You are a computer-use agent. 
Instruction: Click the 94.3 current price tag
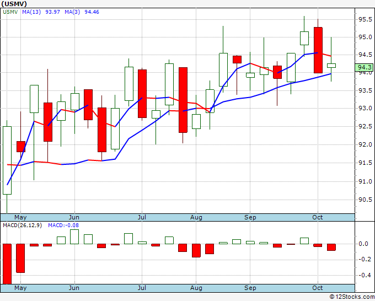364,67
